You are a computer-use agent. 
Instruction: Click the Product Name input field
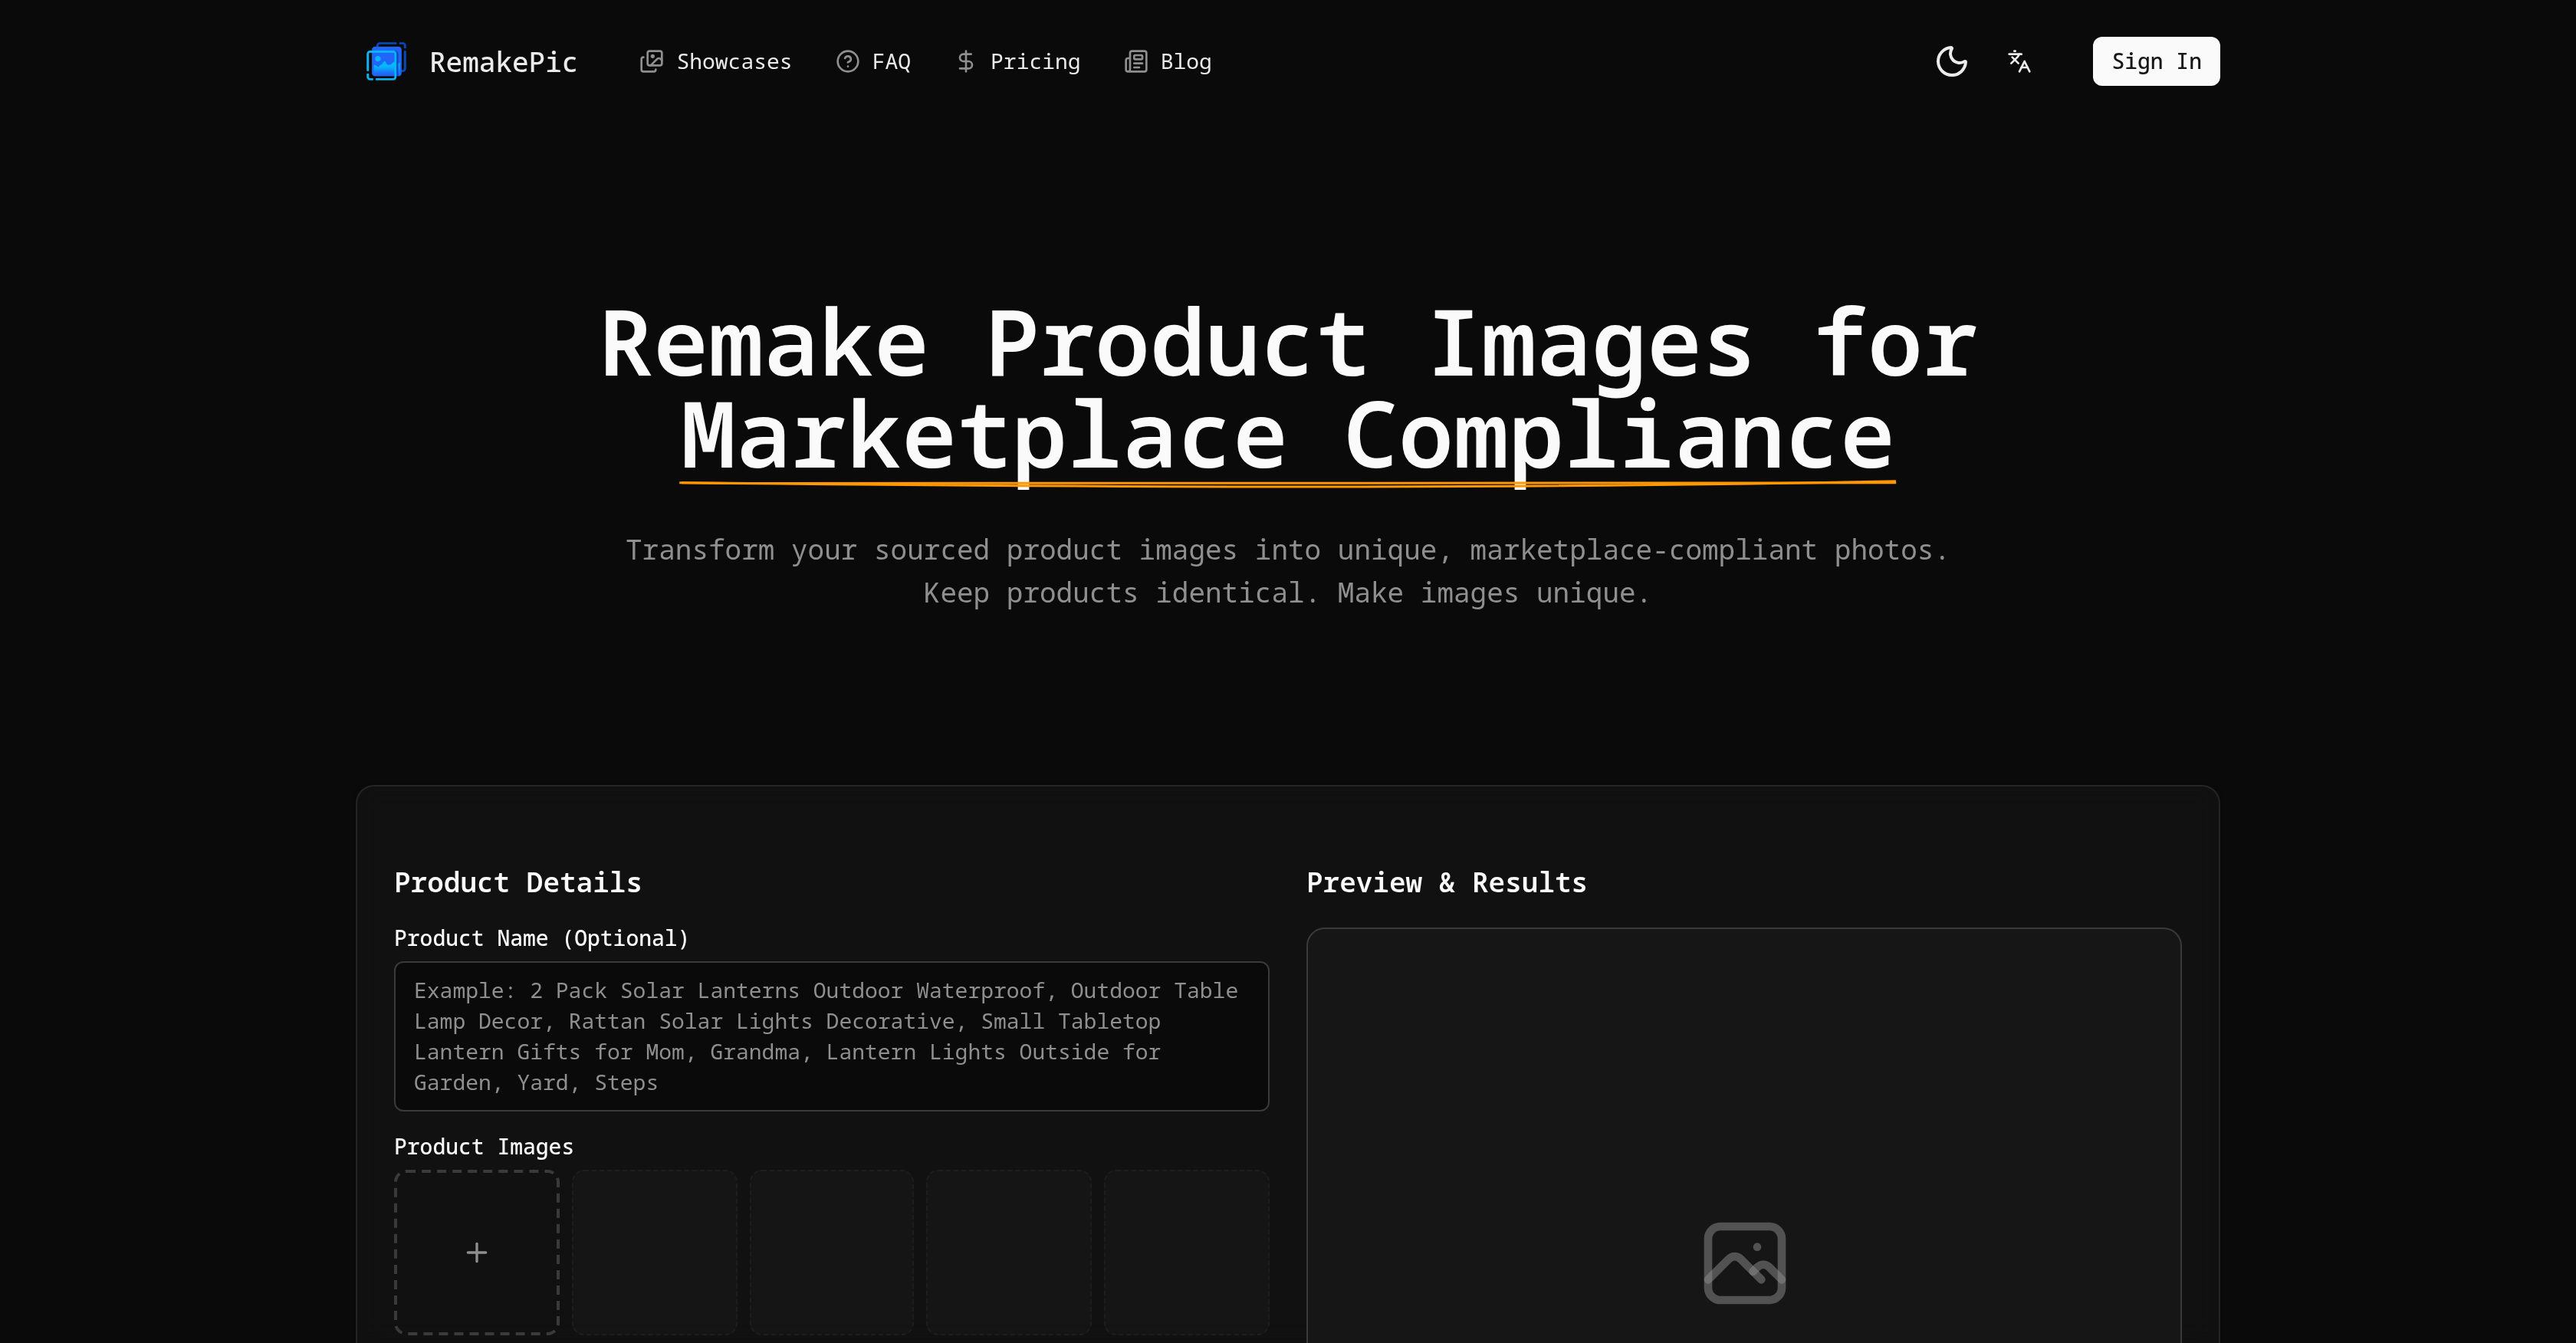coord(831,1036)
